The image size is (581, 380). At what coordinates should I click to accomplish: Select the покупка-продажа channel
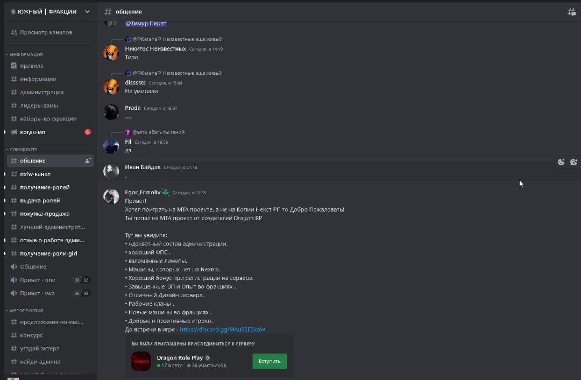(x=45, y=214)
